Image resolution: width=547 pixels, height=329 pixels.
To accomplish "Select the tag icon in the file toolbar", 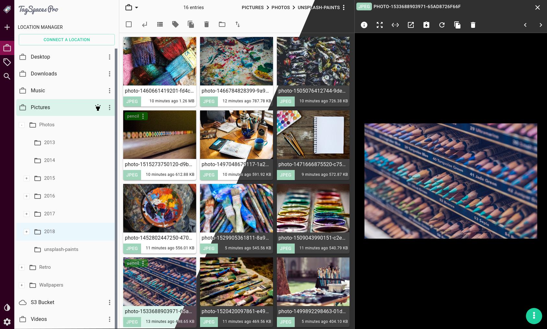I will coord(175,24).
